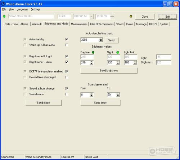This screenshot has width=180, height=160.
Task: Click the yellow indicator beside Close button
Action: pyautogui.click(x=131, y=16)
